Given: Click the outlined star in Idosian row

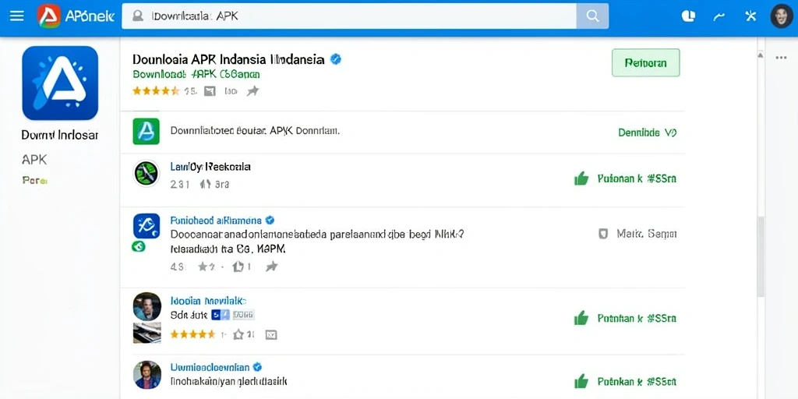Looking at the screenshot, I should click(x=238, y=334).
